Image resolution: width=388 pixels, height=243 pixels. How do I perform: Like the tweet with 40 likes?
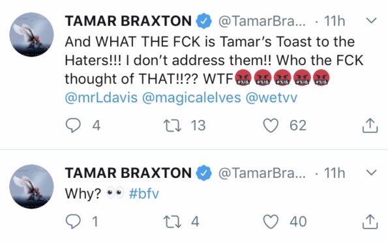click(271, 222)
